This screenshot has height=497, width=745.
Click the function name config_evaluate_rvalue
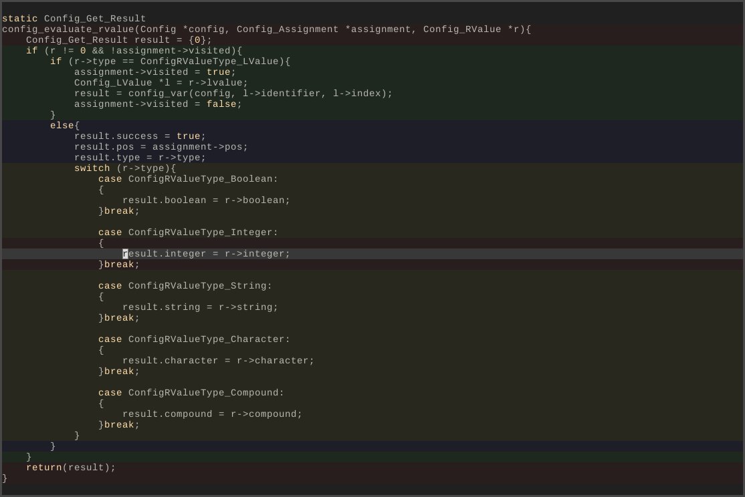68,29
